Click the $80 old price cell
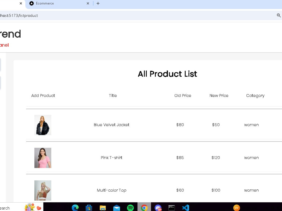 click(180, 125)
